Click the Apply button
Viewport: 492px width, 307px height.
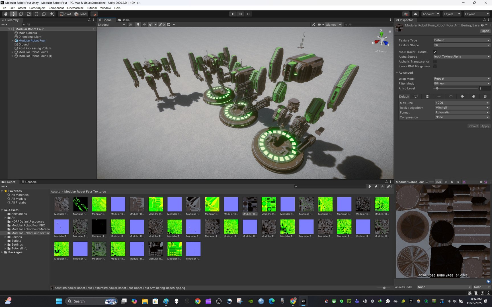point(485,126)
